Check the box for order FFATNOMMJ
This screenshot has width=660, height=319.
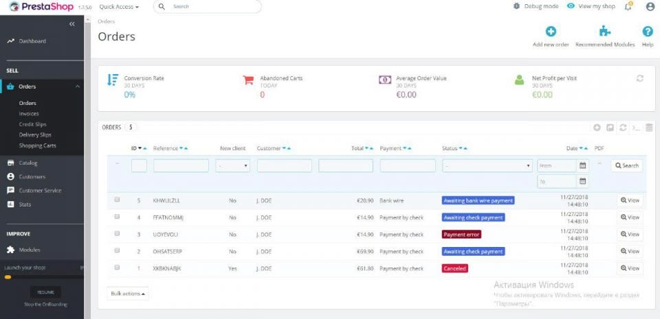tap(117, 217)
